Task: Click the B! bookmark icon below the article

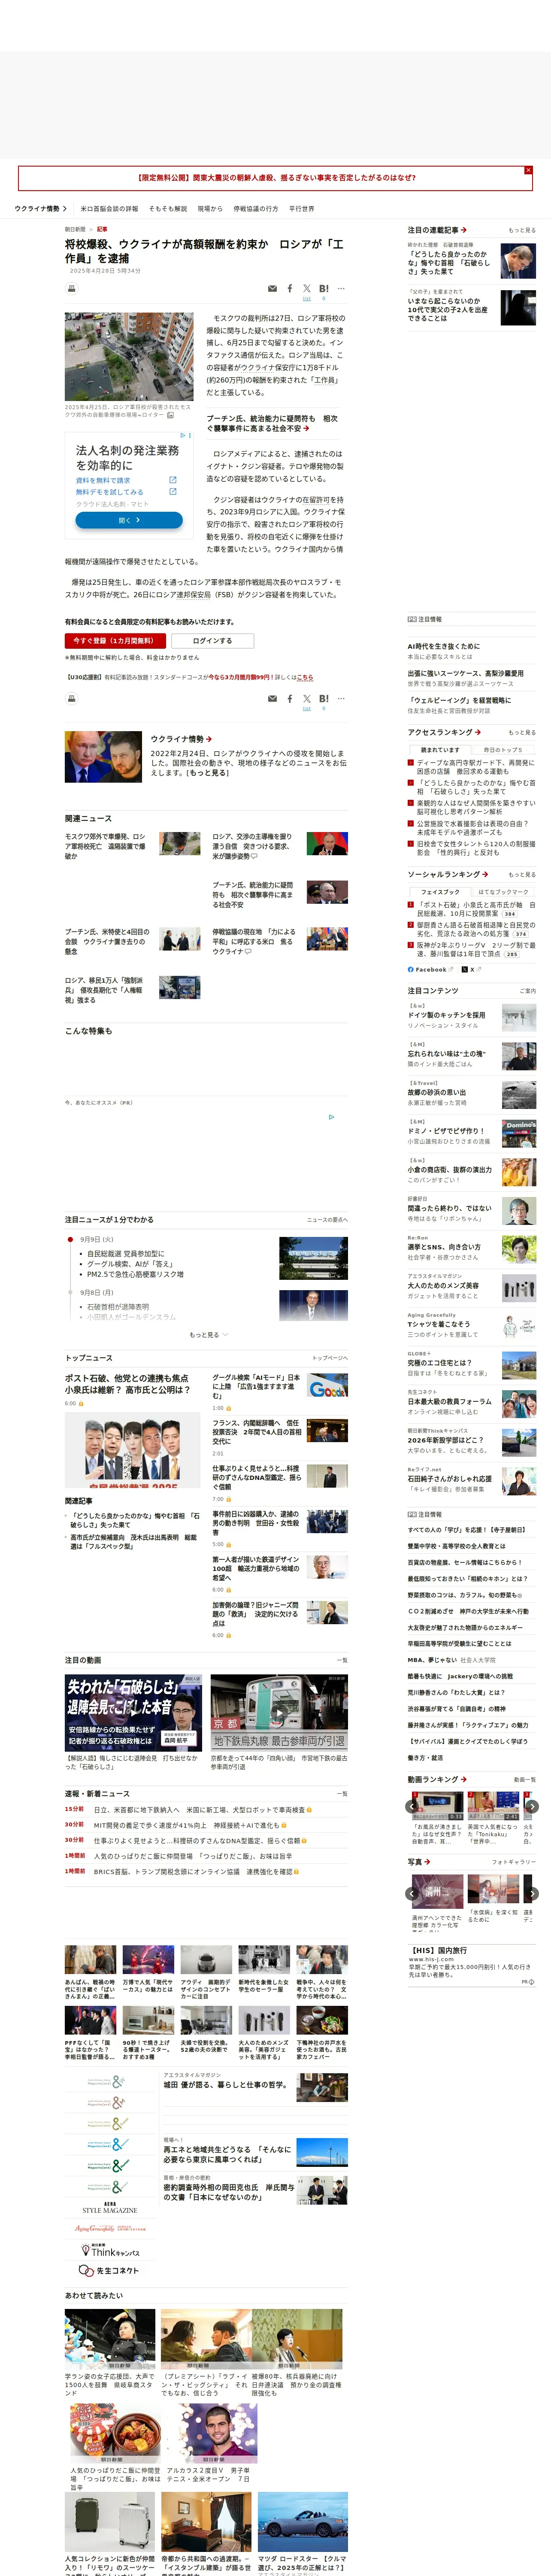Action: (x=324, y=698)
